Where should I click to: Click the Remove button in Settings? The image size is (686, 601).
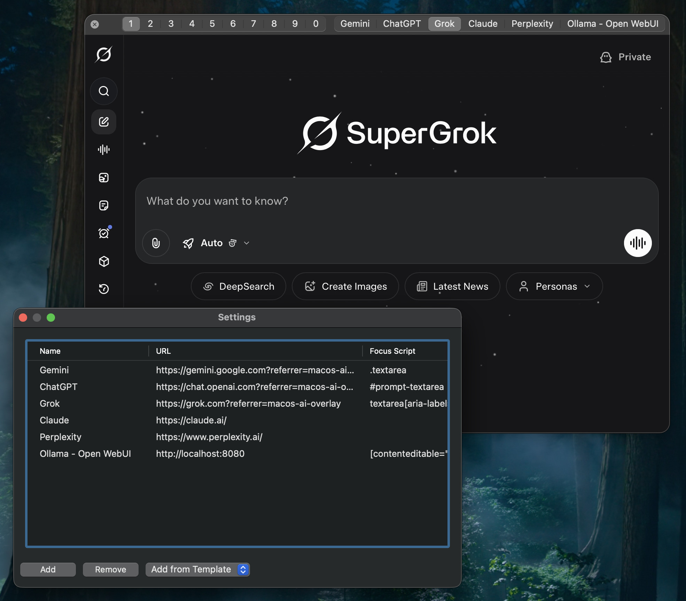point(110,569)
